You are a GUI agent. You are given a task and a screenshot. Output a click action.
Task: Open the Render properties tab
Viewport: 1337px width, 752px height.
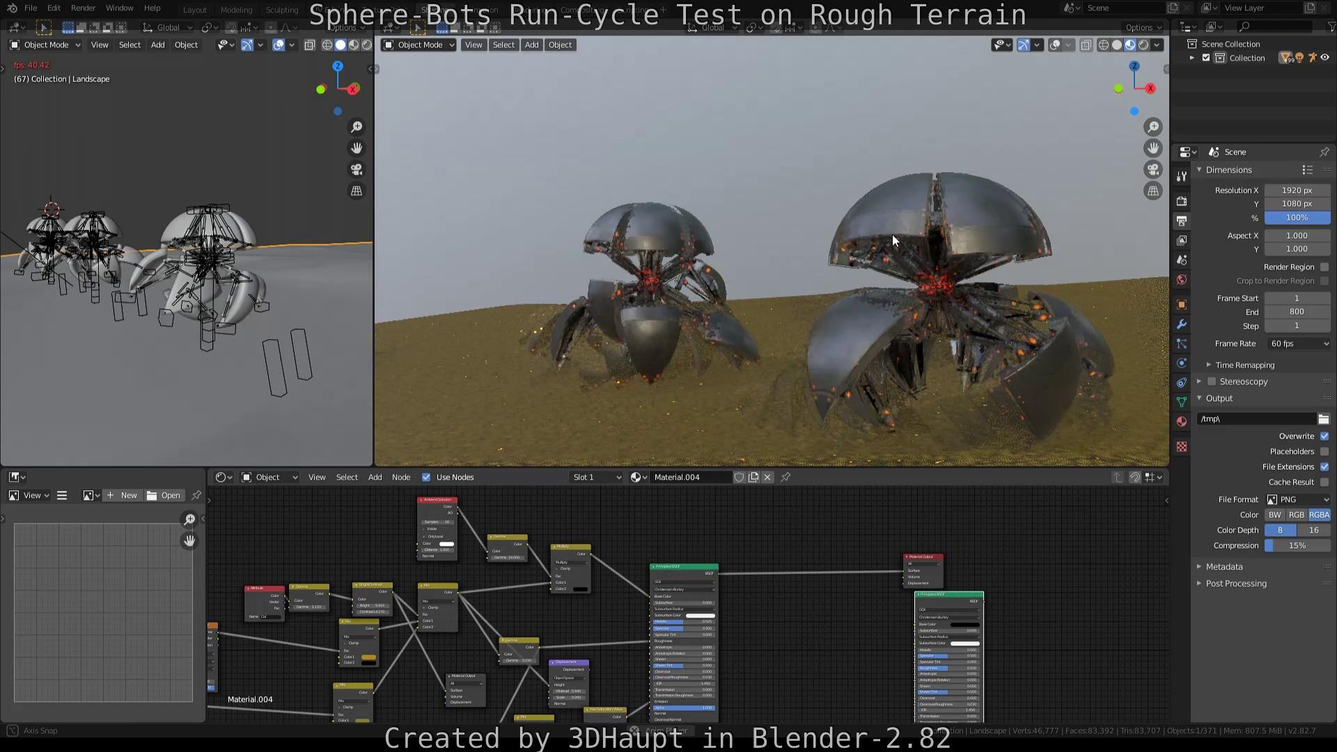click(x=1181, y=201)
